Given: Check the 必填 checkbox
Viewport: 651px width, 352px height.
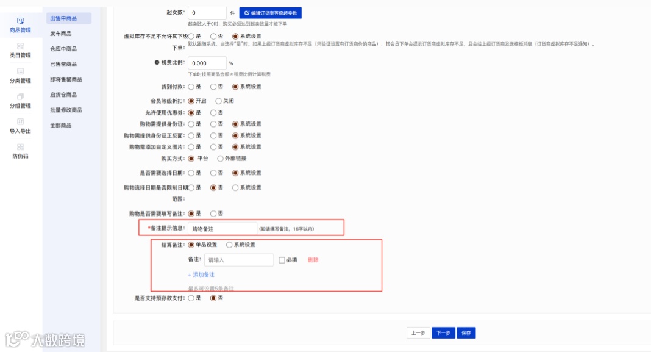Looking at the screenshot, I should click(282, 260).
